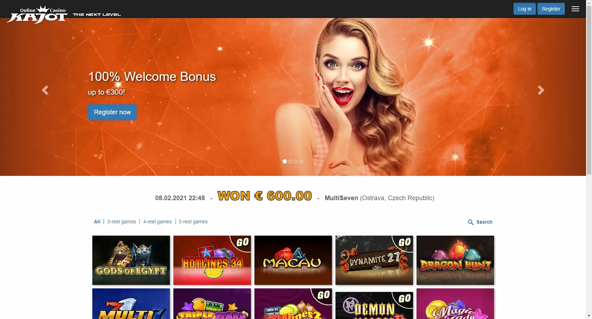Viewport: 592px width, 319px height.
Task: Tap the GO badge on Dynamite 27
Action: click(x=405, y=242)
